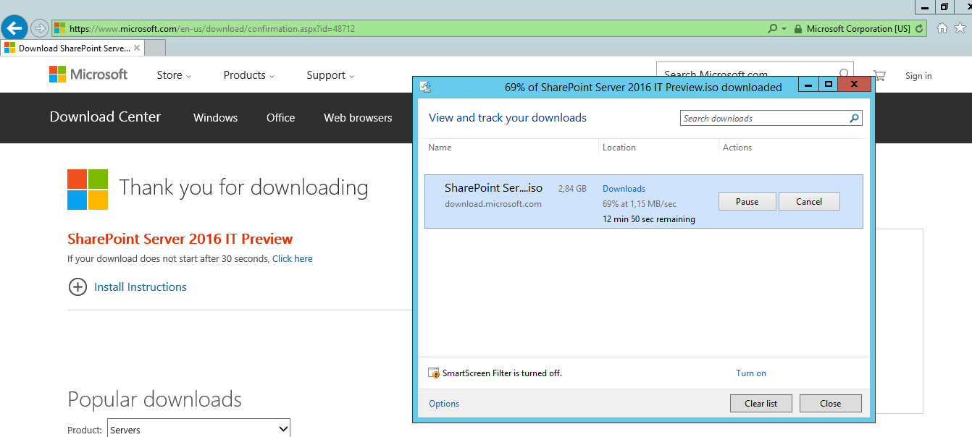Image resolution: width=972 pixels, height=437 pixels.
Task: Maximize the downloads dialog window
Action: pyautogui.click(x=829, y=85)
